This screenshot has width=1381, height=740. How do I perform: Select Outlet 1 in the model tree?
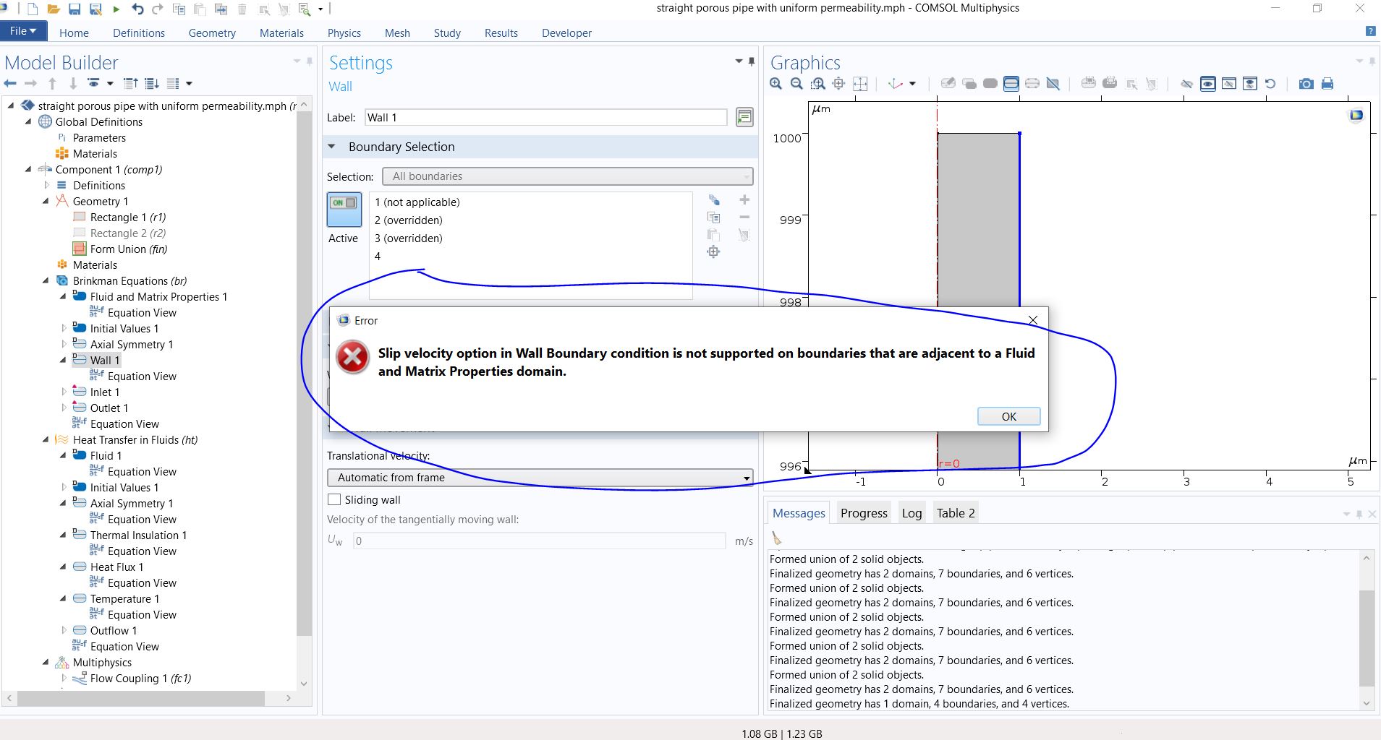pos(109,408)
